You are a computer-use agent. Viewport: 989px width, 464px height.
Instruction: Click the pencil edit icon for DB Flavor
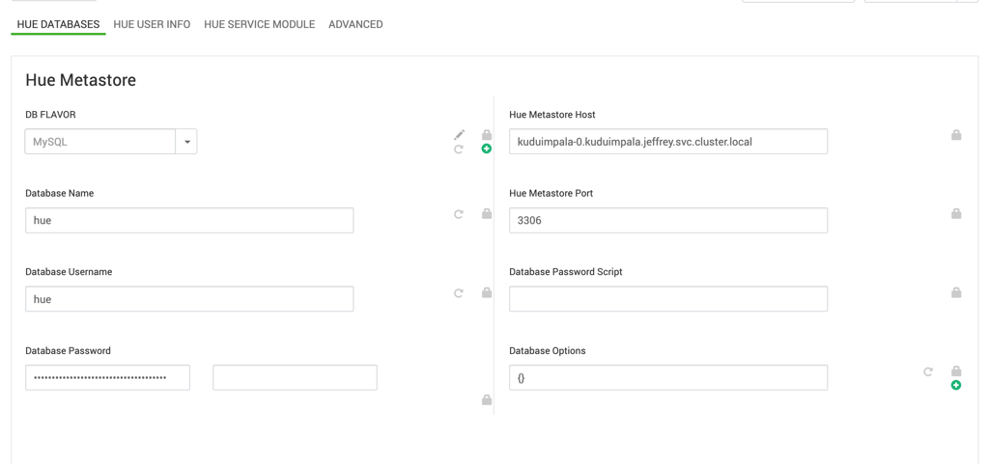tap(459, 135)
